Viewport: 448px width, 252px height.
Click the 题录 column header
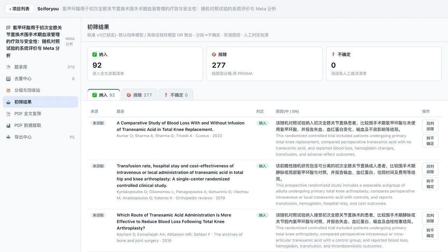coord(120,111)
